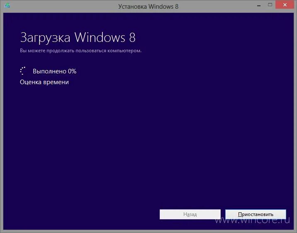This screenshot has height=233, width=297.
Task: Close the Установка Windows 8 window
Action: 285,5
